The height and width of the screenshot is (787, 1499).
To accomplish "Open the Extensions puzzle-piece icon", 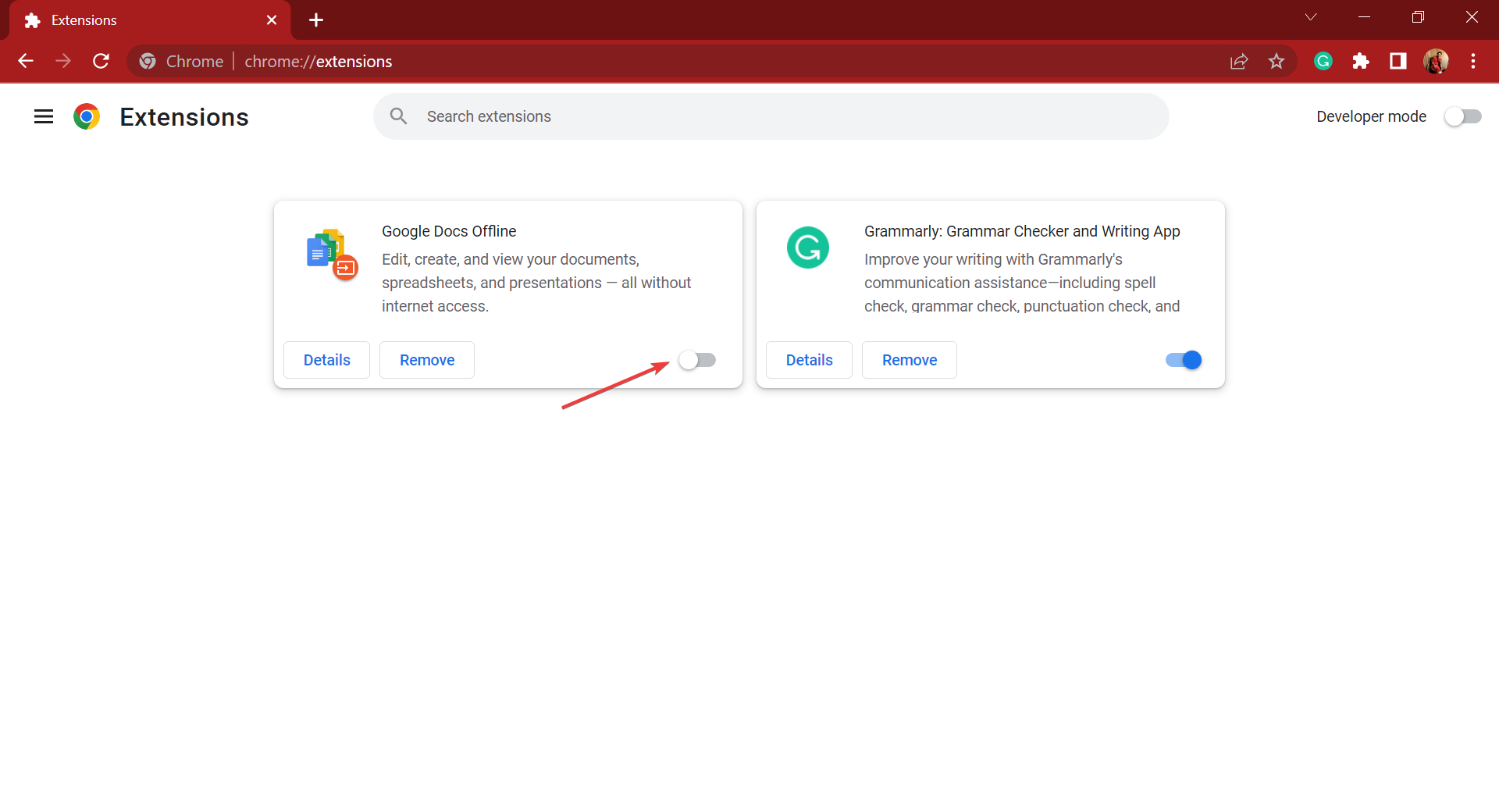I will tap(1360, 61).
